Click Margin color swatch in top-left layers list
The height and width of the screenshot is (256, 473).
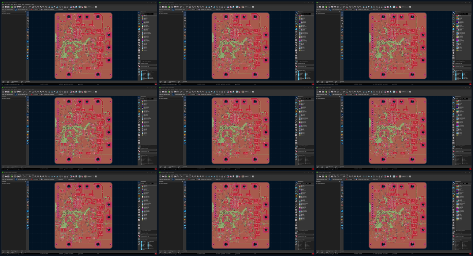143,39
